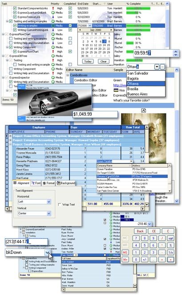Click calculator digit 5 key

[145, 245]
